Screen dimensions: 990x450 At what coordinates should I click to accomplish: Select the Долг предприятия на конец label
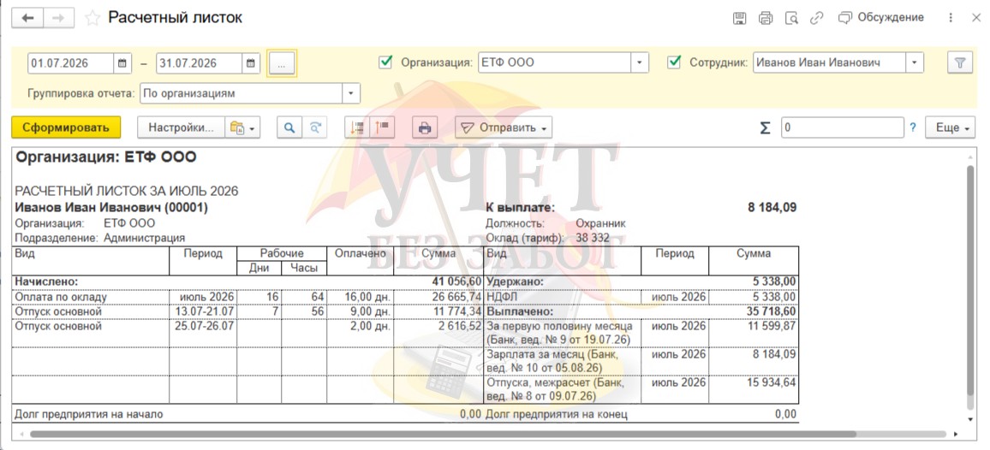point(557,415)
